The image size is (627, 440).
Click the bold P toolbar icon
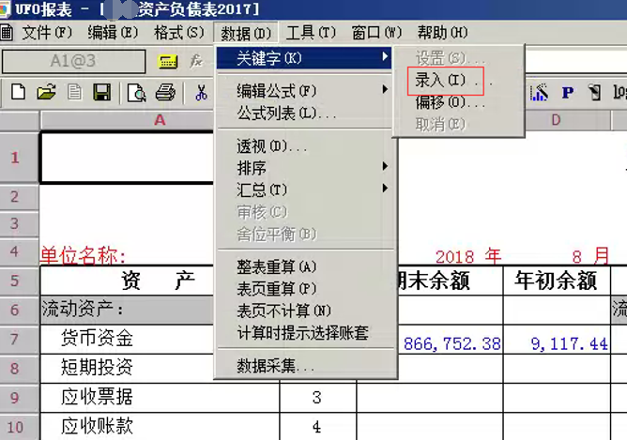coord(567,92)
